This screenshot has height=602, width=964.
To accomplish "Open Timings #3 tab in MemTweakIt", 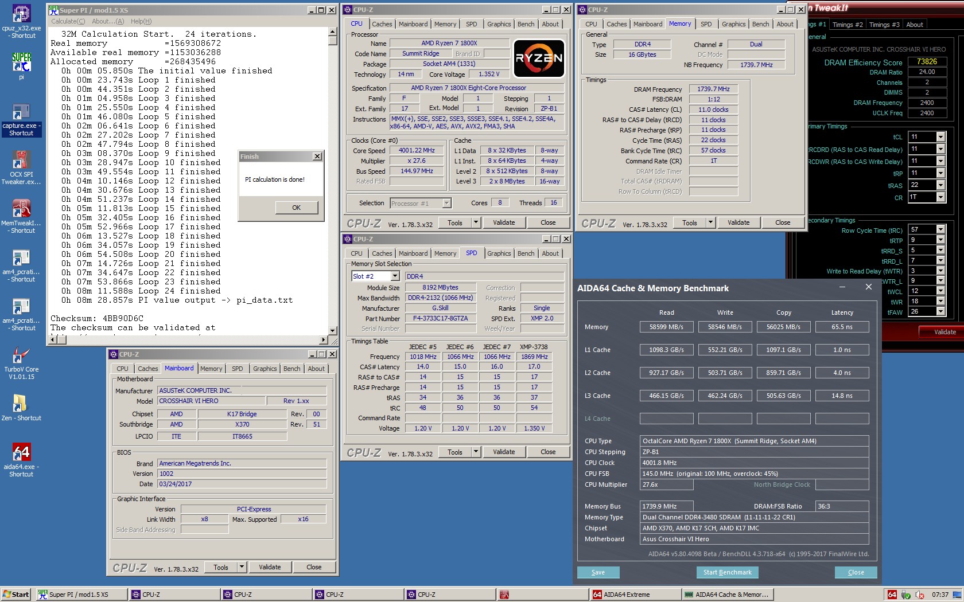I will click(x=884, y=25).
